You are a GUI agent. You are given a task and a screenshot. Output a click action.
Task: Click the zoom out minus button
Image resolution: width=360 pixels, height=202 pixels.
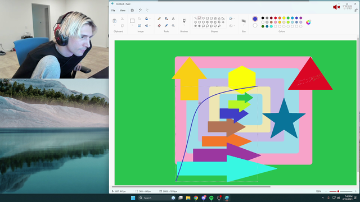coord(326,191)
